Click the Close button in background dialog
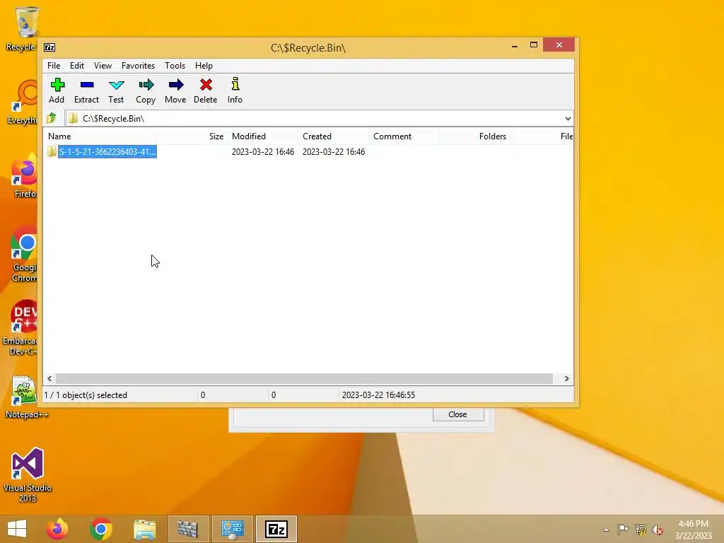The image size is (724, 543). pyautogui.click(x=458, y=414)
